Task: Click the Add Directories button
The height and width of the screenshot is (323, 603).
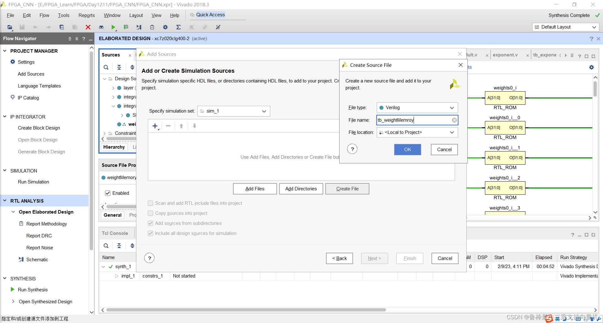Action: coord(301,189)
